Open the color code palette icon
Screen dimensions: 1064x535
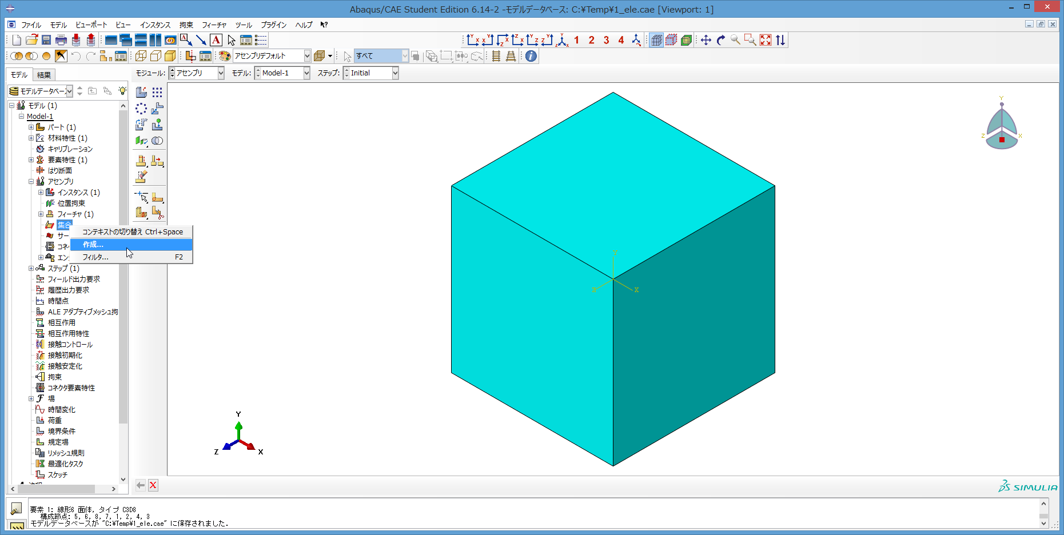coord(225,56)
